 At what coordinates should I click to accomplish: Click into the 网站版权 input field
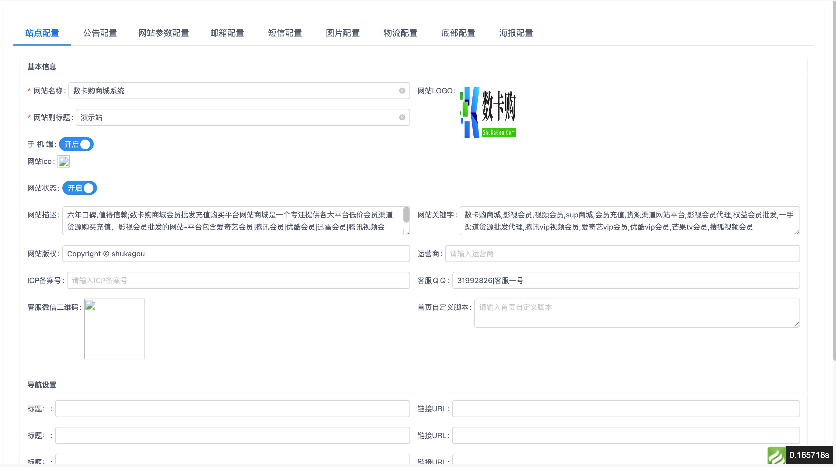pyautogui.click(x=236, y=254)
